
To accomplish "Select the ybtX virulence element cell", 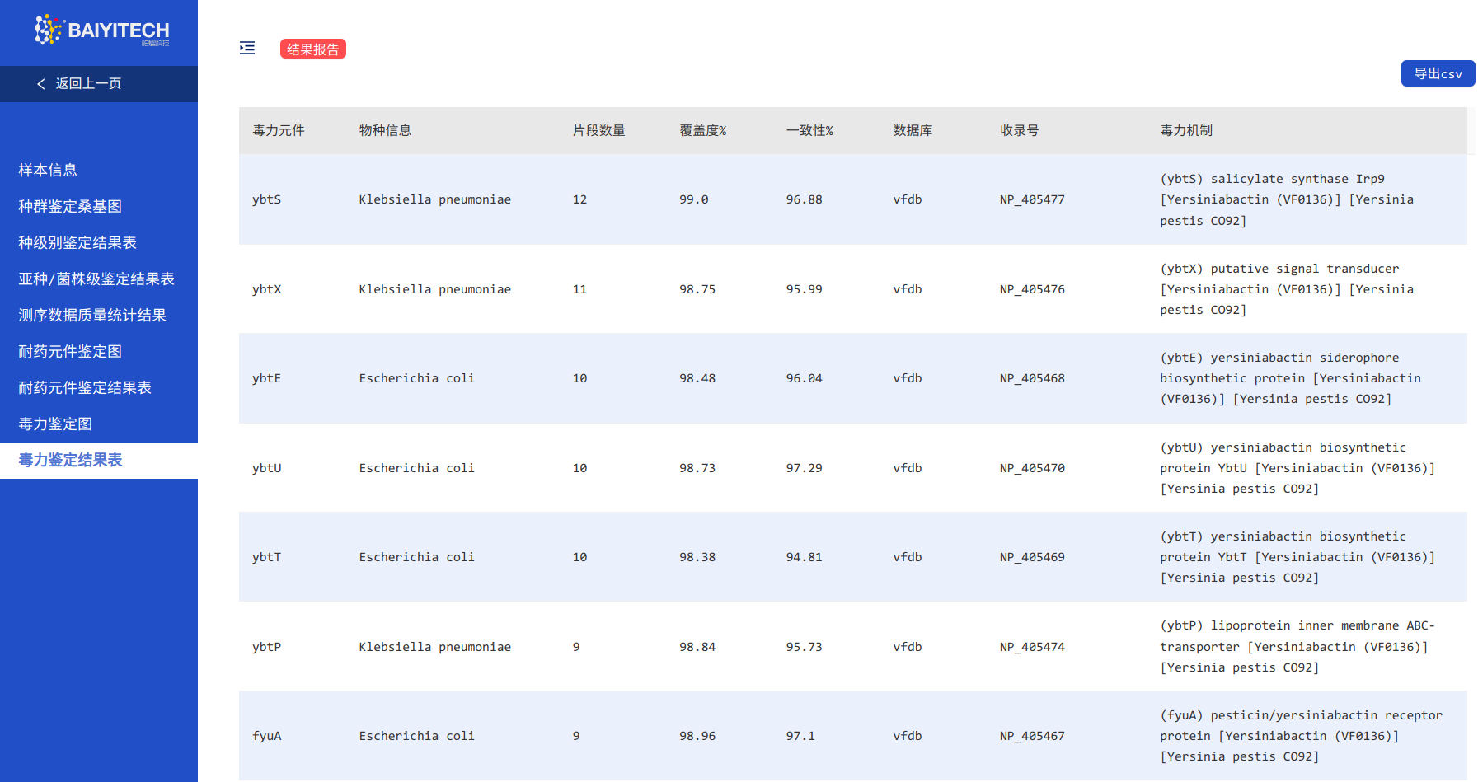I will click(267, 289).
